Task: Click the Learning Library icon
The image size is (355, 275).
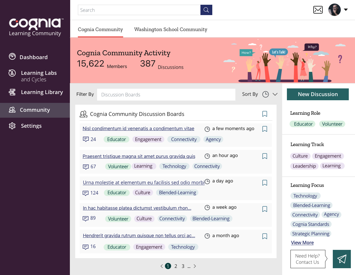Action: click(x=12, y=92)
